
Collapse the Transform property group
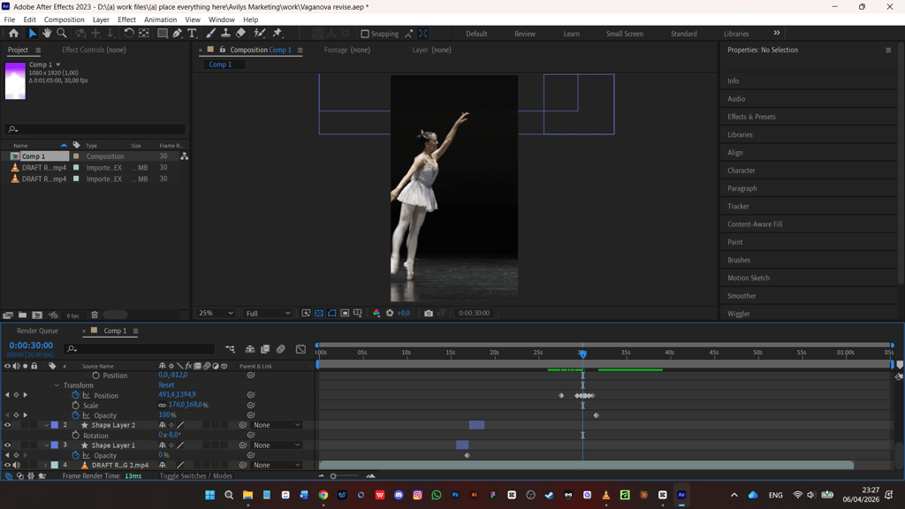[x=57, y=385]
